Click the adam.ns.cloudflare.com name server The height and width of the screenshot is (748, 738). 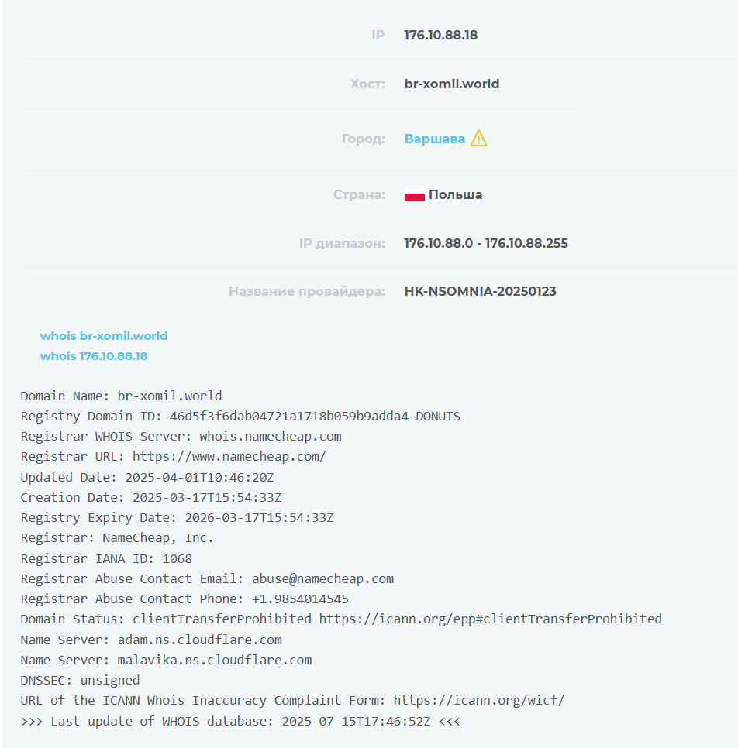pyautogui.click(x=199, y=640)
